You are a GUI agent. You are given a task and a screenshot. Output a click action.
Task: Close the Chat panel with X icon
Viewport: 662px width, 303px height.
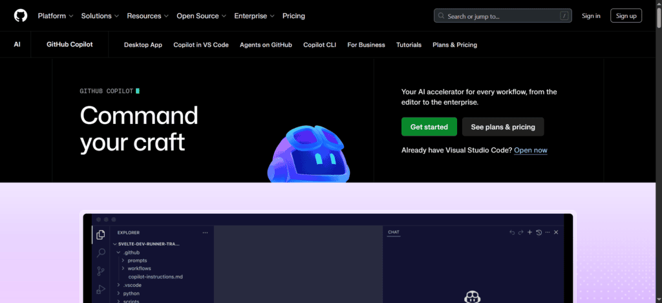pos(556,233)
